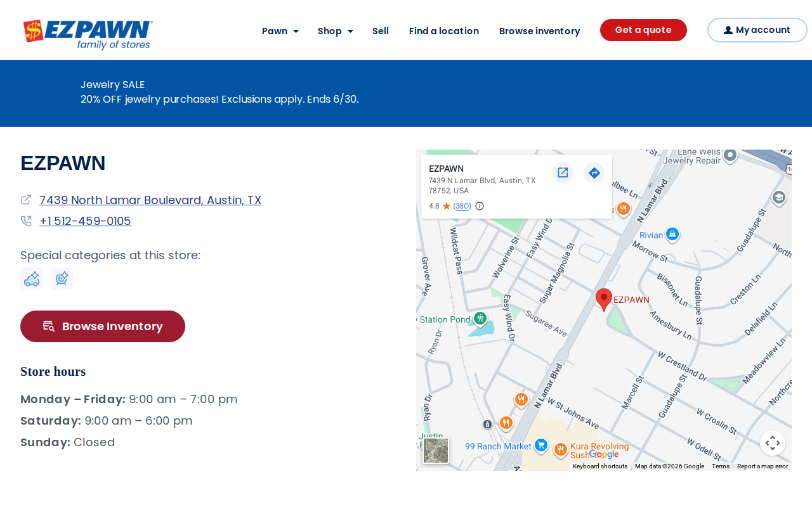Open Browse inventory in navigation bar
812x507 pixels.
(540, 31)
